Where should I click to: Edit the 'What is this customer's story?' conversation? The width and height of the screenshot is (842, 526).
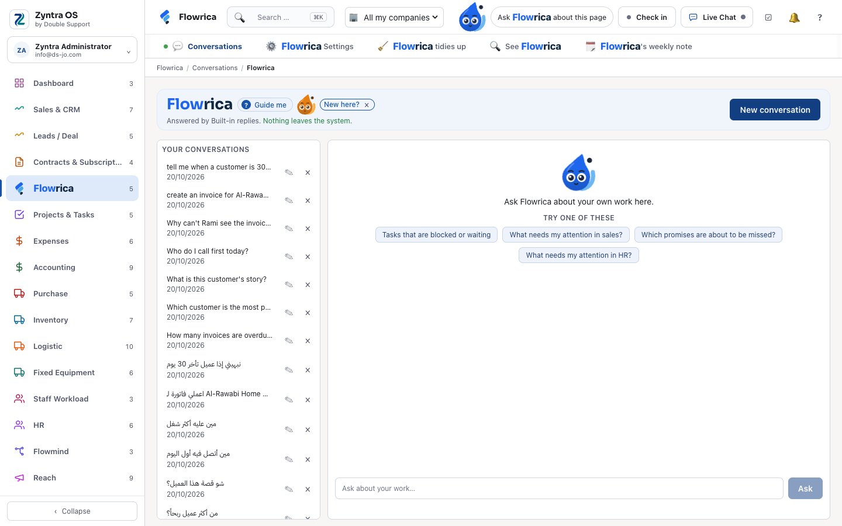289,285
